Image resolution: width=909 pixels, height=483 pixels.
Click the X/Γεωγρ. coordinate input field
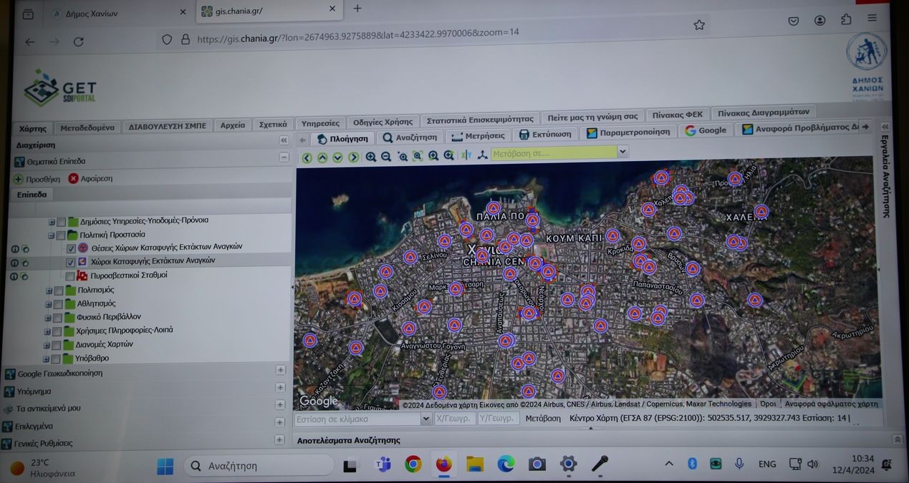coord(455,419)
